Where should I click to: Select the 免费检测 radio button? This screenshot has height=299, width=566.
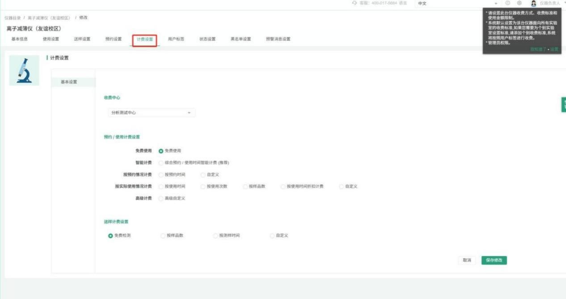[110, 236]
